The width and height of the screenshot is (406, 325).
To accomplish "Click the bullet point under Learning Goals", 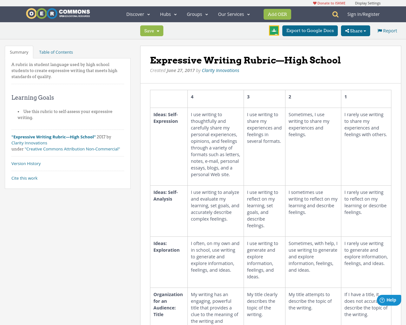I will [x=18, y=111].
